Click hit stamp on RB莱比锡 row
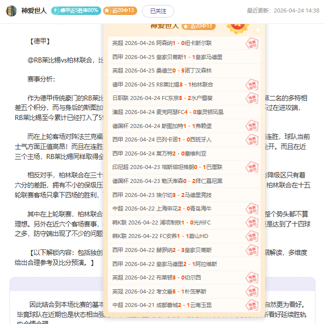 point(252,84)
